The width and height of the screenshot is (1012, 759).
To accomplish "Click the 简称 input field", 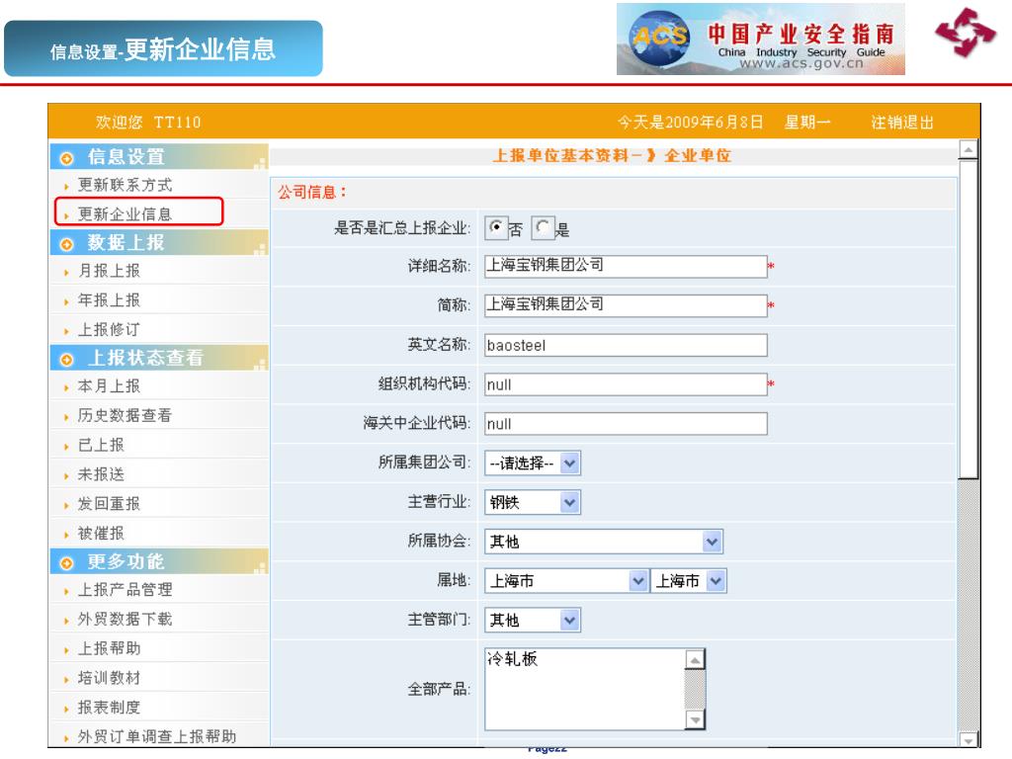I will tap(626, 305).
